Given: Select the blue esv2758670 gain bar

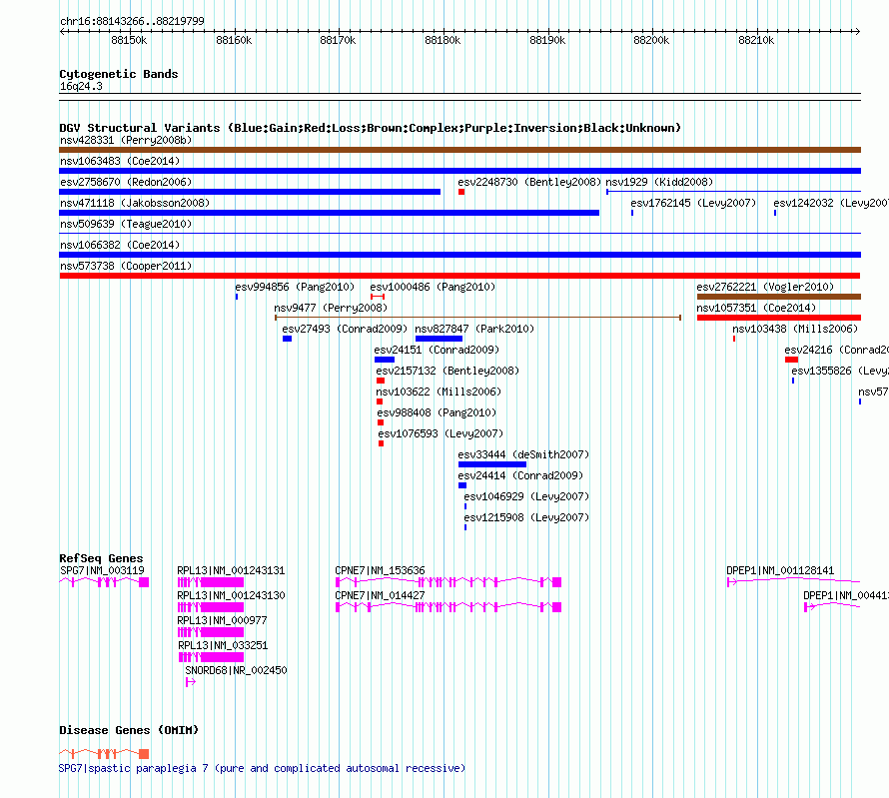Looking at the screenshot, I should pos(250,192).
